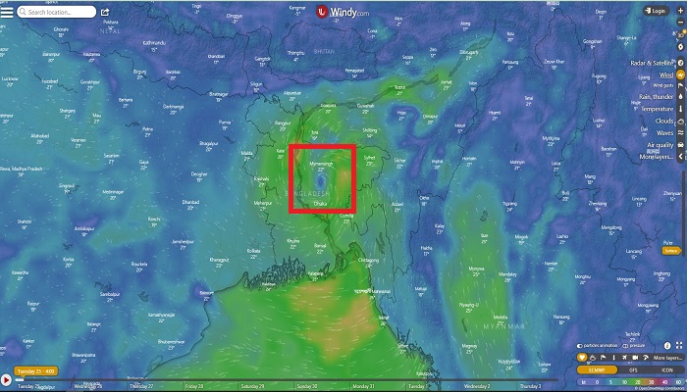Click the Login button

tap(656, 11)
